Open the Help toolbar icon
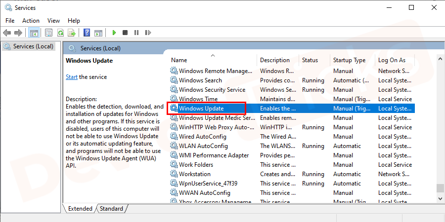The image size is (445, 222). pos(87,33)
